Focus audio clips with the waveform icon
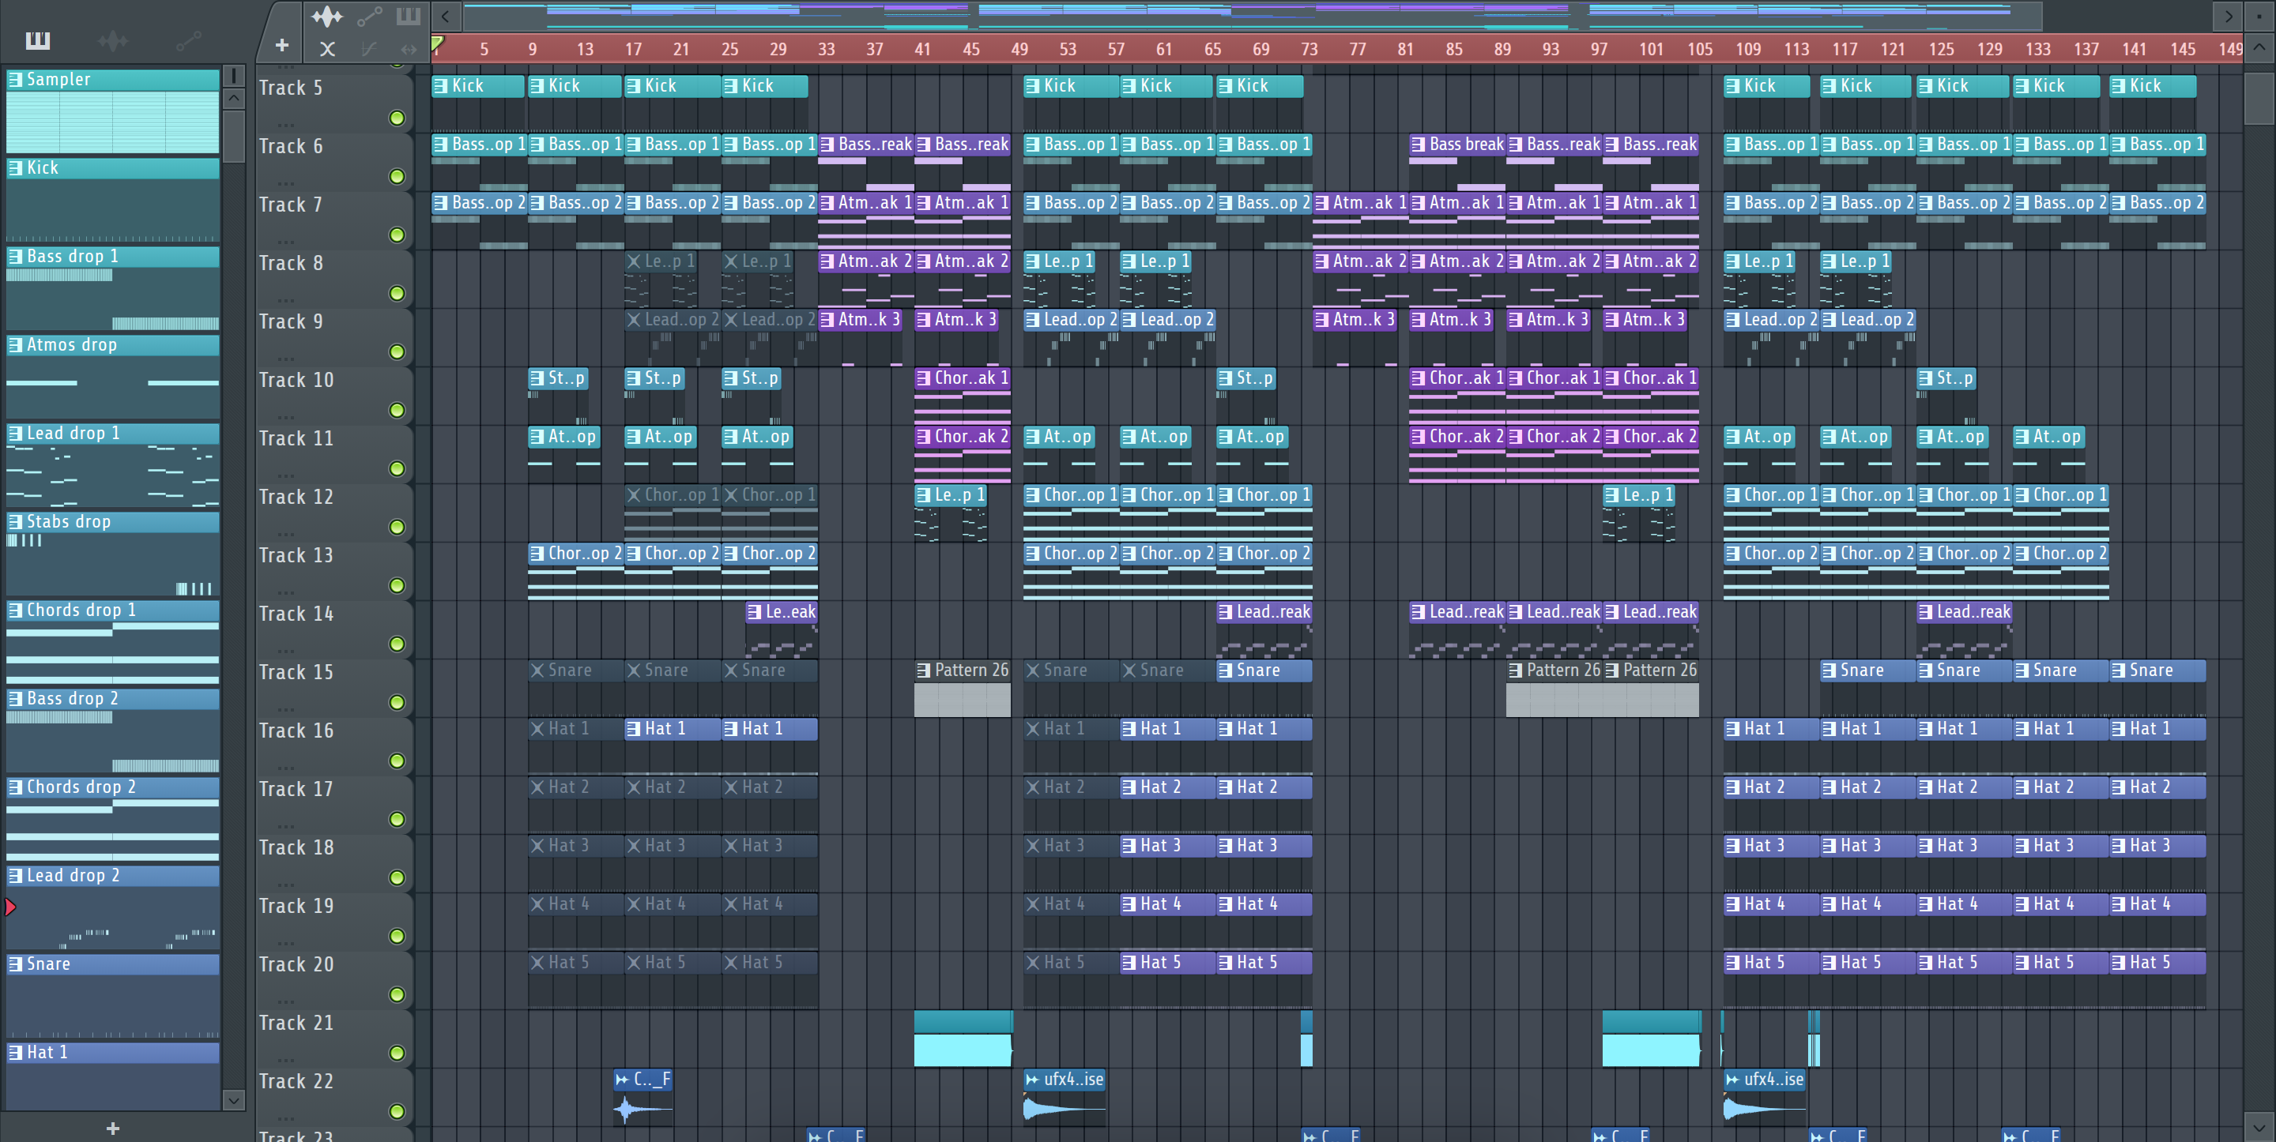 pos(327,16)
